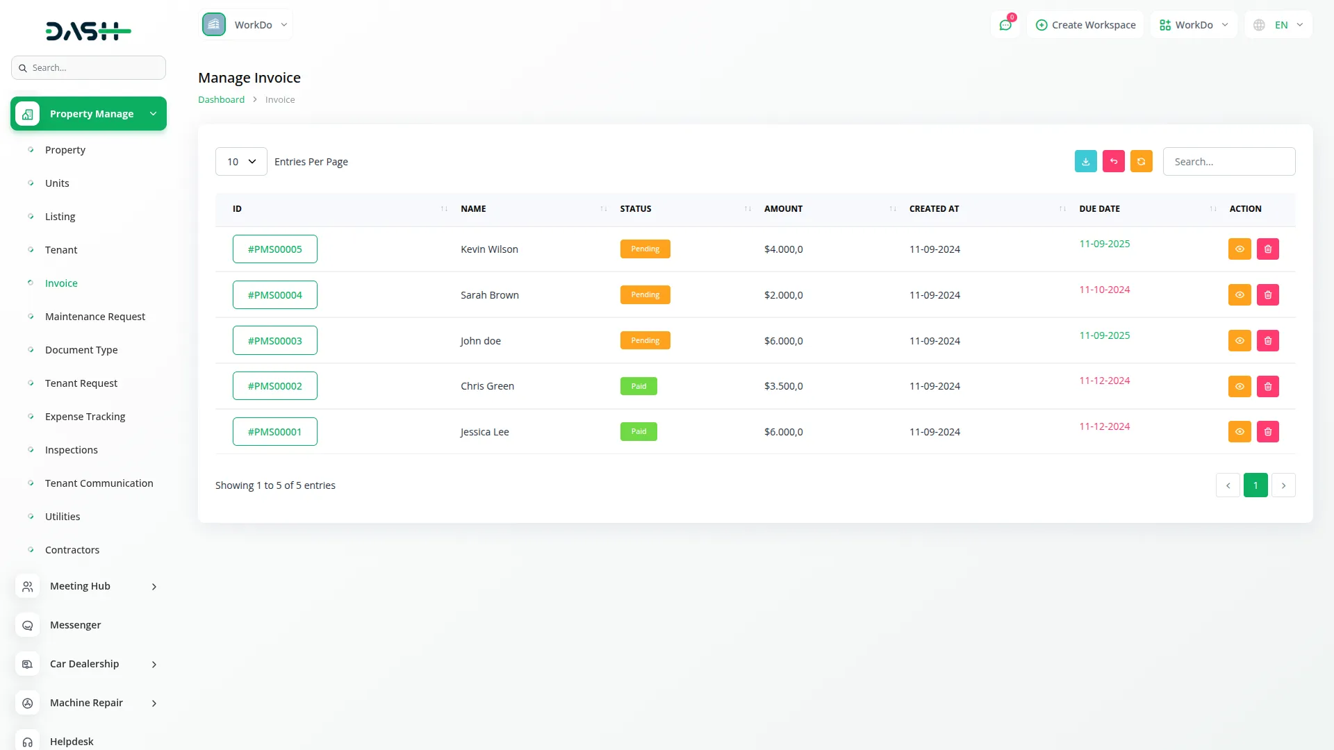This screenshot has height=750, width=1334.
Task: Open invoice link #PMS00003
Action: click(275, 341)
